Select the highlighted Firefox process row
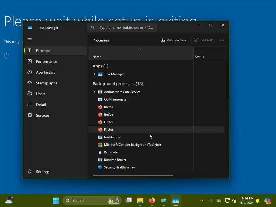Viewport: 276px width, 207px height. click(x=157, y=130)
